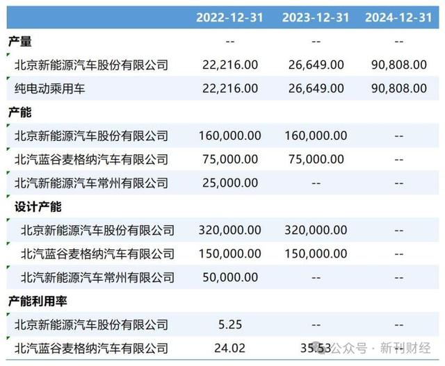The height and width of the screenshot is (366, 445).
Task: Click 北京新能源汽车股份有限公司 label under 产能利用率
Action: coord(91,324)
